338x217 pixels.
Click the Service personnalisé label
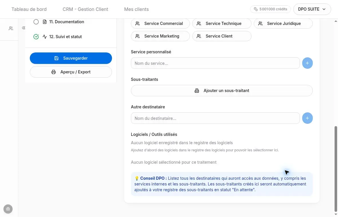pos(151,52)
